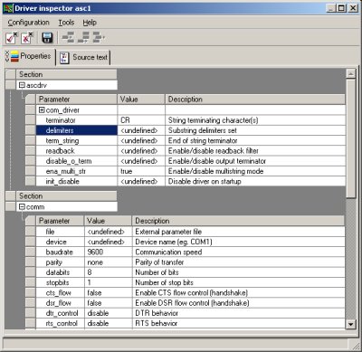Viewport: 362px width, 352px height.
Task: Click the middle greyed tree-level toolbar icon
Action: pyautogui.click(x=83, y=37)
